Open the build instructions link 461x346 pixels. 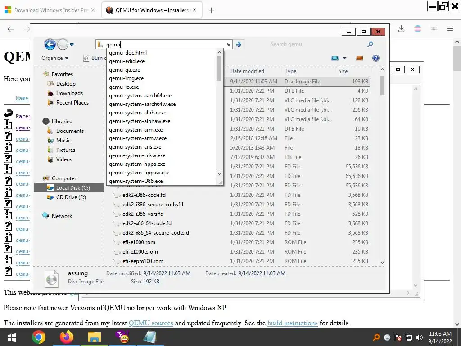292,323
